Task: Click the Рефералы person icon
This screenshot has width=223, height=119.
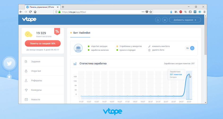Action: [26, 80]
